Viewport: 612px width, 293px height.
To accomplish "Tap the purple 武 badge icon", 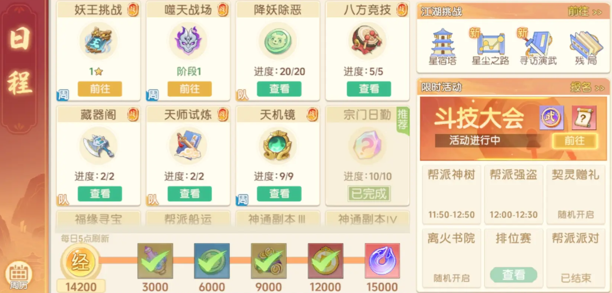I will click(x=551, y=117).
